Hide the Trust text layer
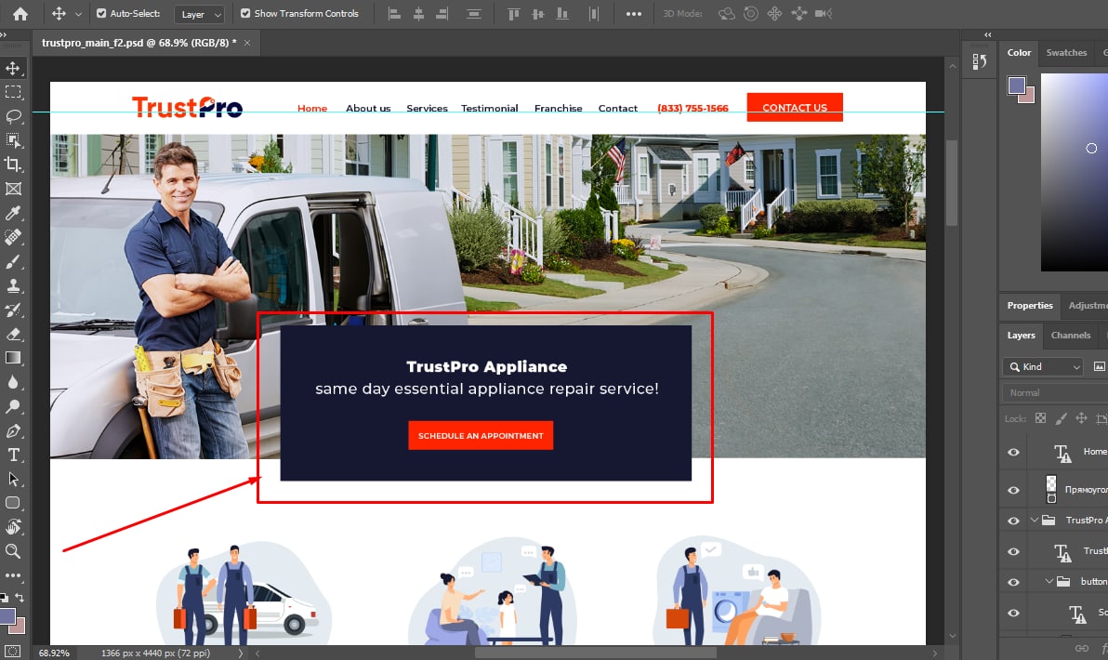This screenshot has height=660, width=1108. pyautogui.click(x=1013, y=551)
